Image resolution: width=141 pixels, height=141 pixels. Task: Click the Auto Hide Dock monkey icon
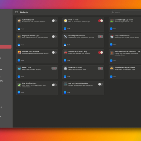point(19,21)
